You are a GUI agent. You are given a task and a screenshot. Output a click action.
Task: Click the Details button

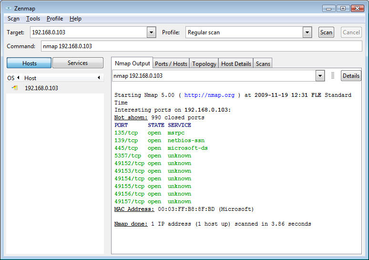[351, 75]
